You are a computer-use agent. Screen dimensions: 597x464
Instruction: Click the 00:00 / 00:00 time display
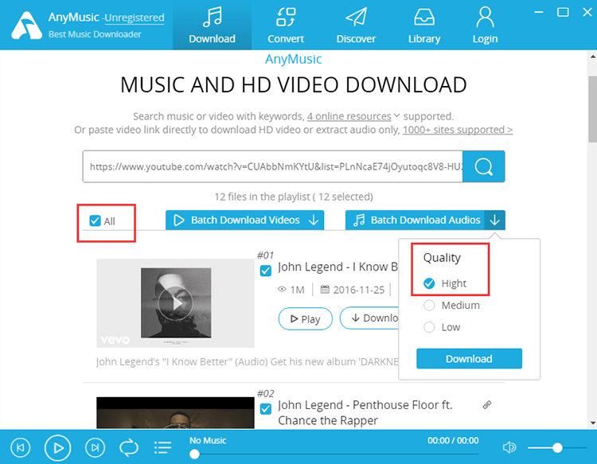(453, 440)
